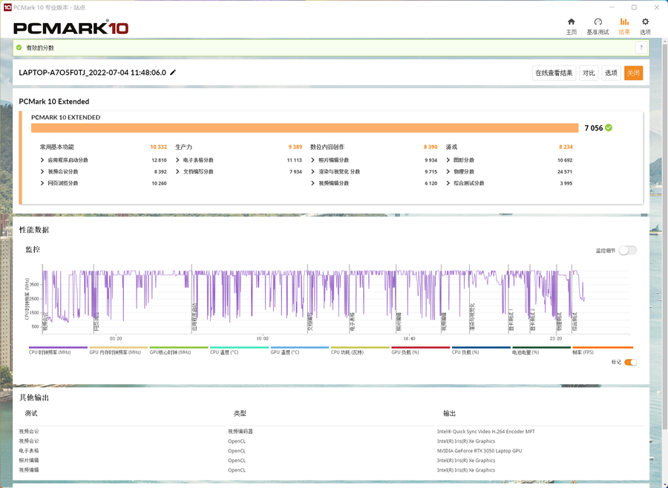
Task: Expand 照片编辑分数 details
Action: pyautogui.click(x=312, y=160)
